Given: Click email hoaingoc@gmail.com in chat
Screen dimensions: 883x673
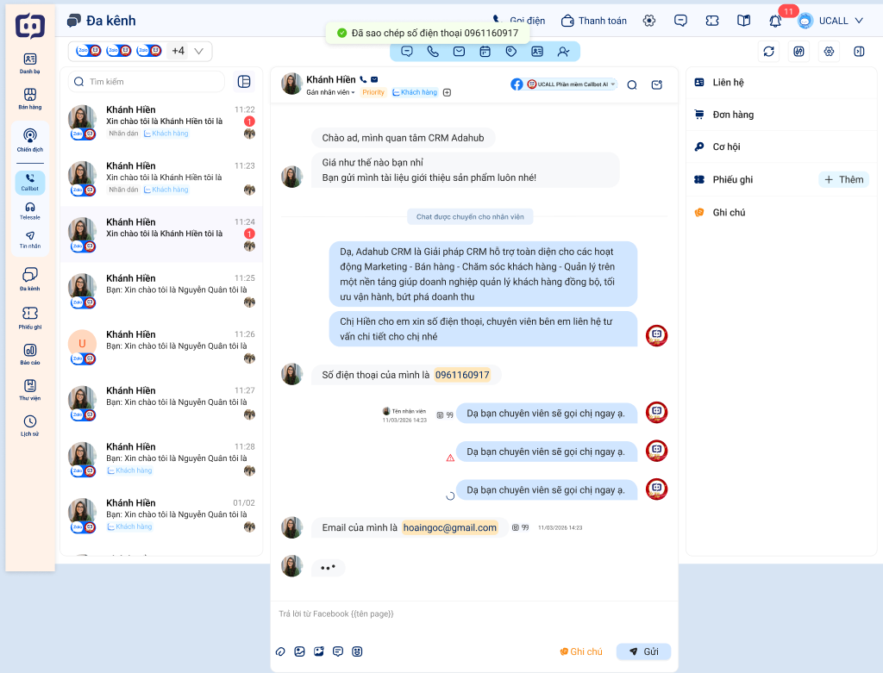Looking at the screenshot, I should point(450,528).
